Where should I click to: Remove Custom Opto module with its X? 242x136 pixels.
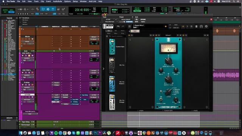tap(180, 35)
